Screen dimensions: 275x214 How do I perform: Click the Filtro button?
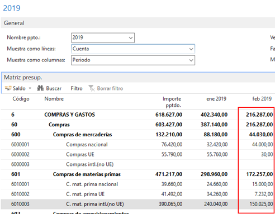tap(77, 88)
